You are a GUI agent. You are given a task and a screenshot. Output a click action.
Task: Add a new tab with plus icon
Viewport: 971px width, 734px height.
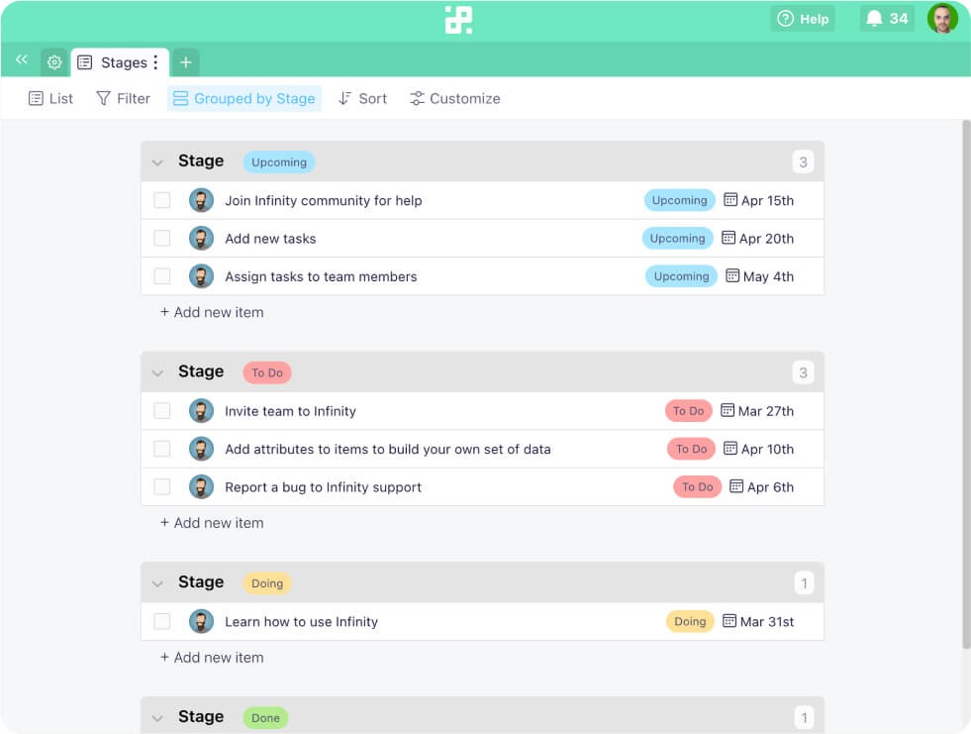[x=185, y=62]
